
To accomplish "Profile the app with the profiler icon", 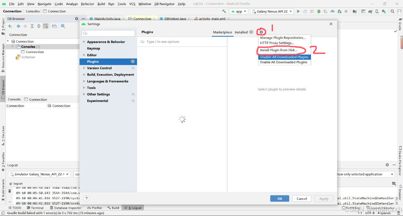I will click(x=333, y=11).
